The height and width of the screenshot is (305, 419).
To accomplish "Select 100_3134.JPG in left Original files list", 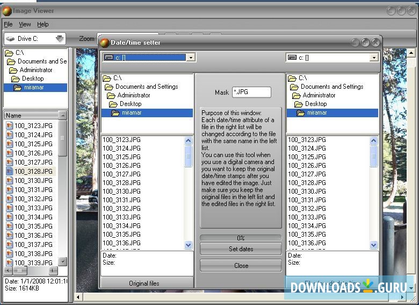I will coord(121,226).
